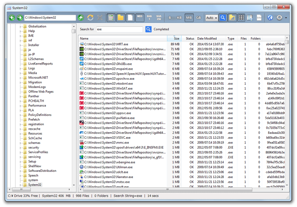297x207 pixels.
Task: Toggle the show-files toolbar button
Action: point(130,18)
